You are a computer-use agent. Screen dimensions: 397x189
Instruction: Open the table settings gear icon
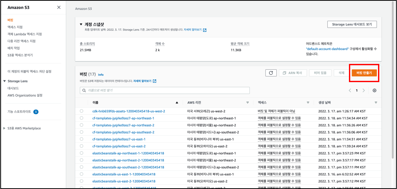374,90
